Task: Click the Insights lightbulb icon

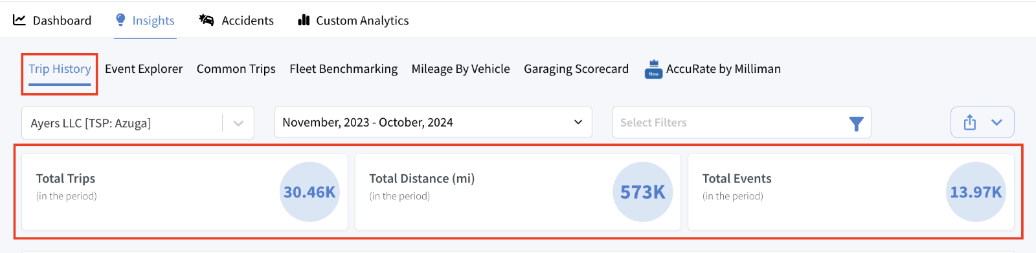Action: point(120,20)
